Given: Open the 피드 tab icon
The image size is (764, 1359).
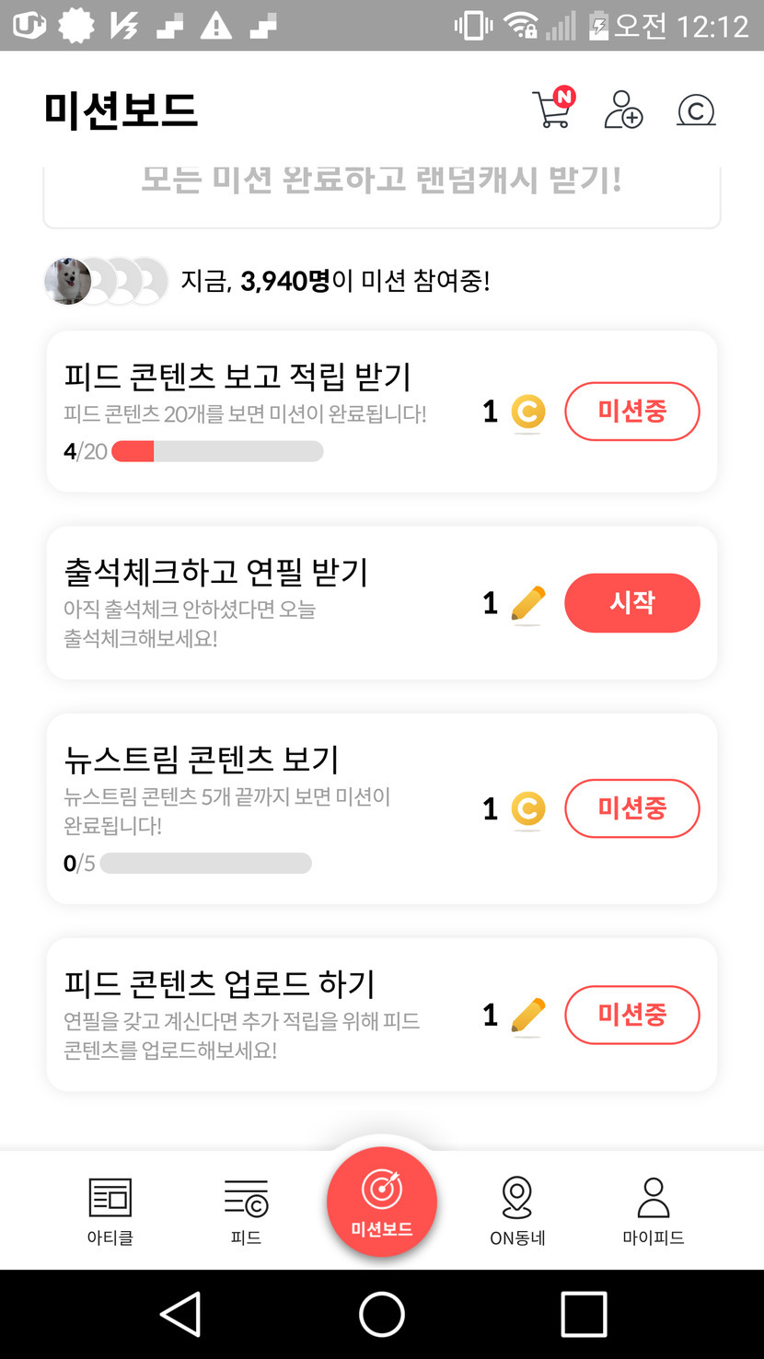Looking at the screenshot, I should [247, 1198].
